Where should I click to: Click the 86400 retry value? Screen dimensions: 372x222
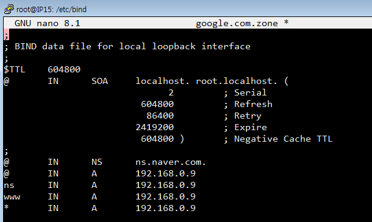point(160,116)
